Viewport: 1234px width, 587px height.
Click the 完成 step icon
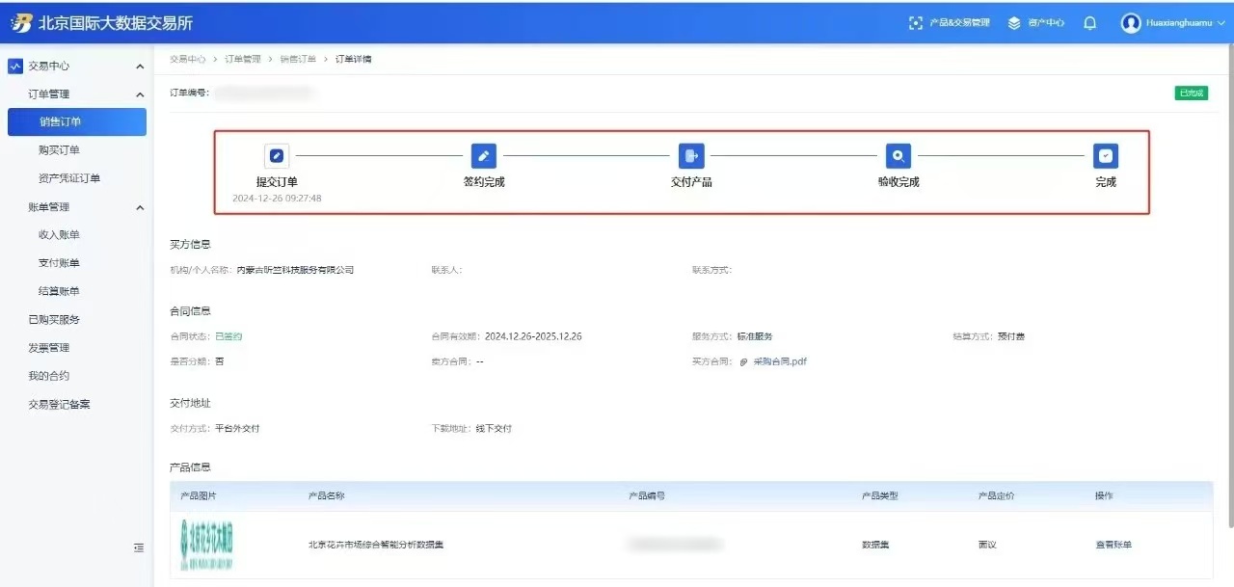pos(1106,156)
